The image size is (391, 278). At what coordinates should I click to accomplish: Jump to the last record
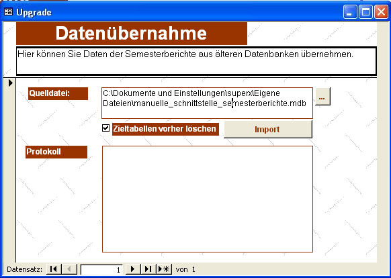tap(148, 269)
